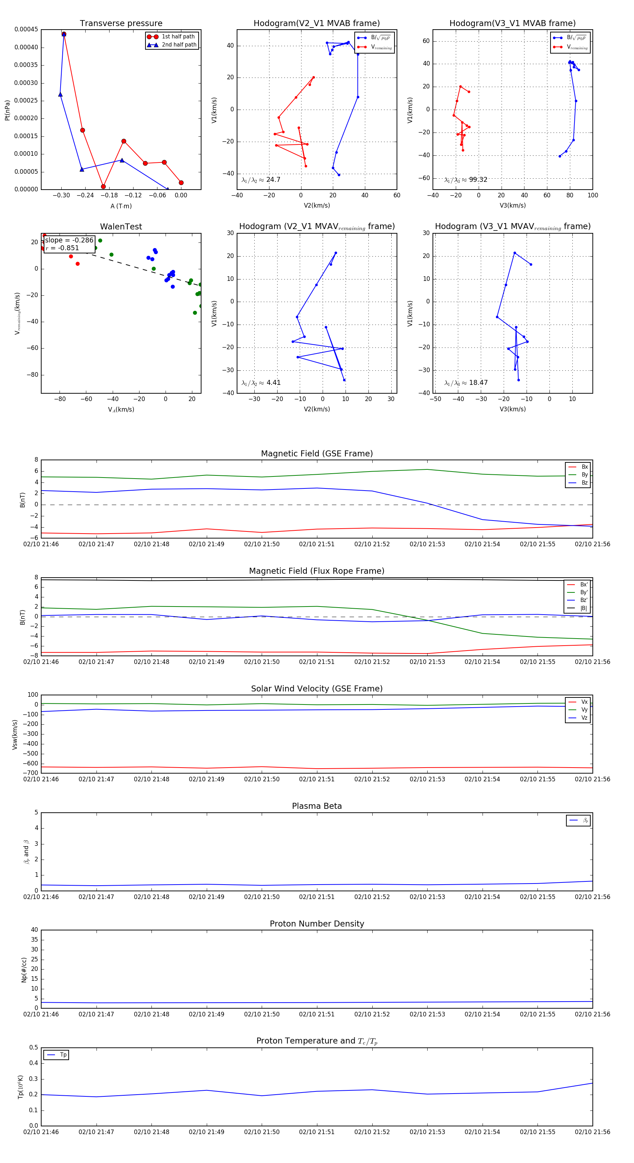Click the 'r = -0.851' annotation
The height and width of the screenshot is (1163, 634).
point(62,248)
